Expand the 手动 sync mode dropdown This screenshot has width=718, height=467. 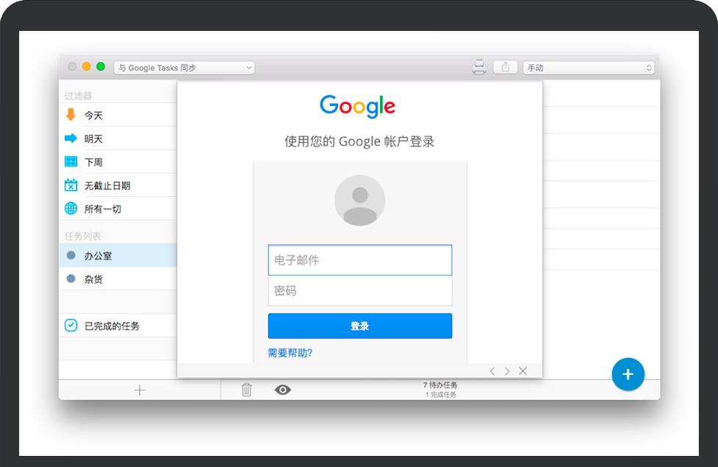click(588, 68)
